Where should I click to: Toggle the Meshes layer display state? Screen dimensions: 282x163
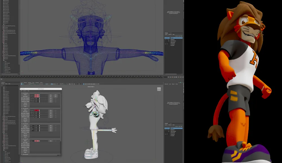(x=166, y=40)
